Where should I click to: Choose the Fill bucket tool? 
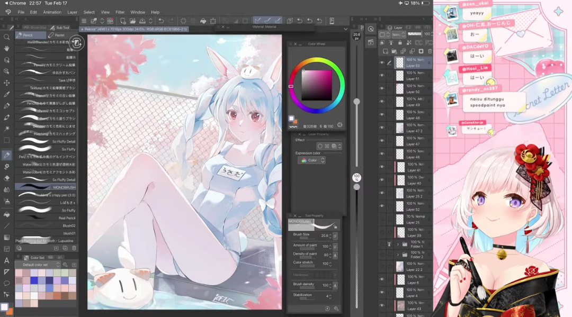coord(6,215)
